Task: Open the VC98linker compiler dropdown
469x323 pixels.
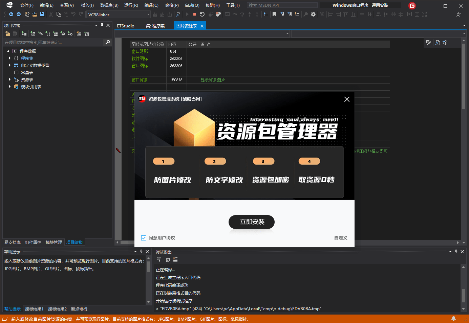Action: click(148, 15)
